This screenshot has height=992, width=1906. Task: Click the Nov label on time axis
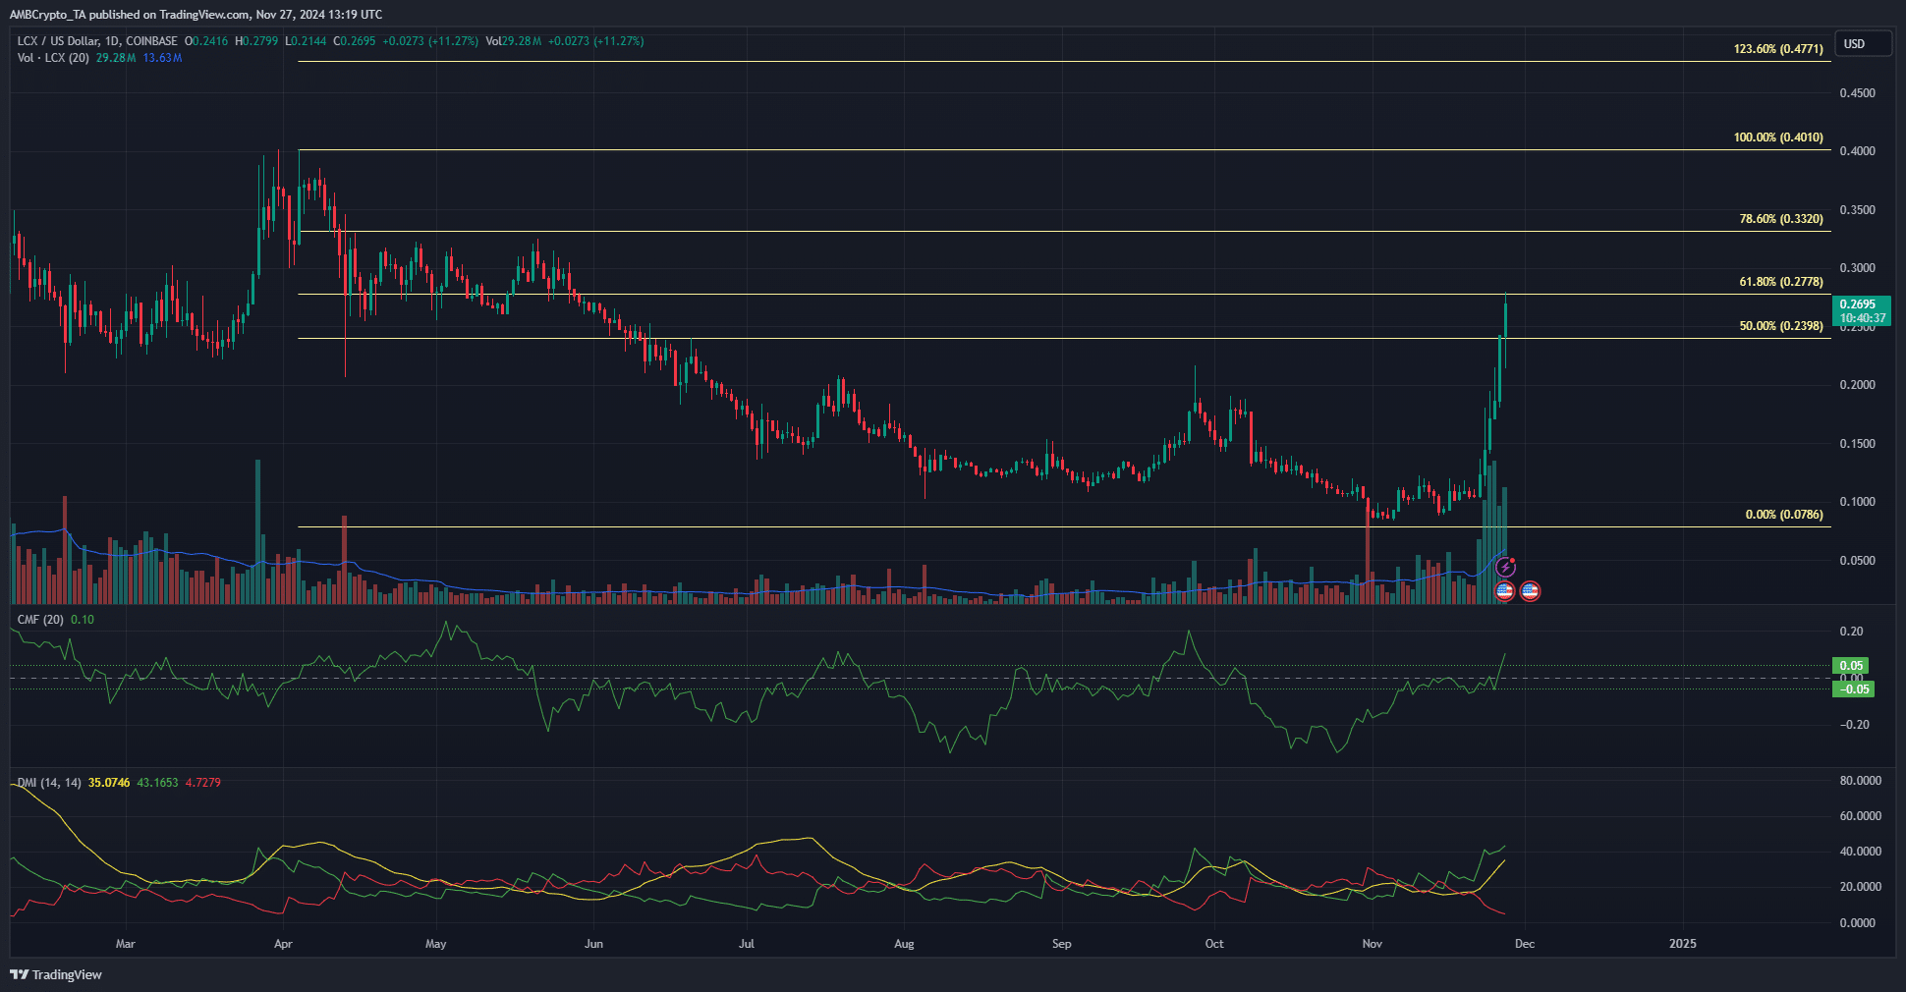click(x=1373, y=944)
